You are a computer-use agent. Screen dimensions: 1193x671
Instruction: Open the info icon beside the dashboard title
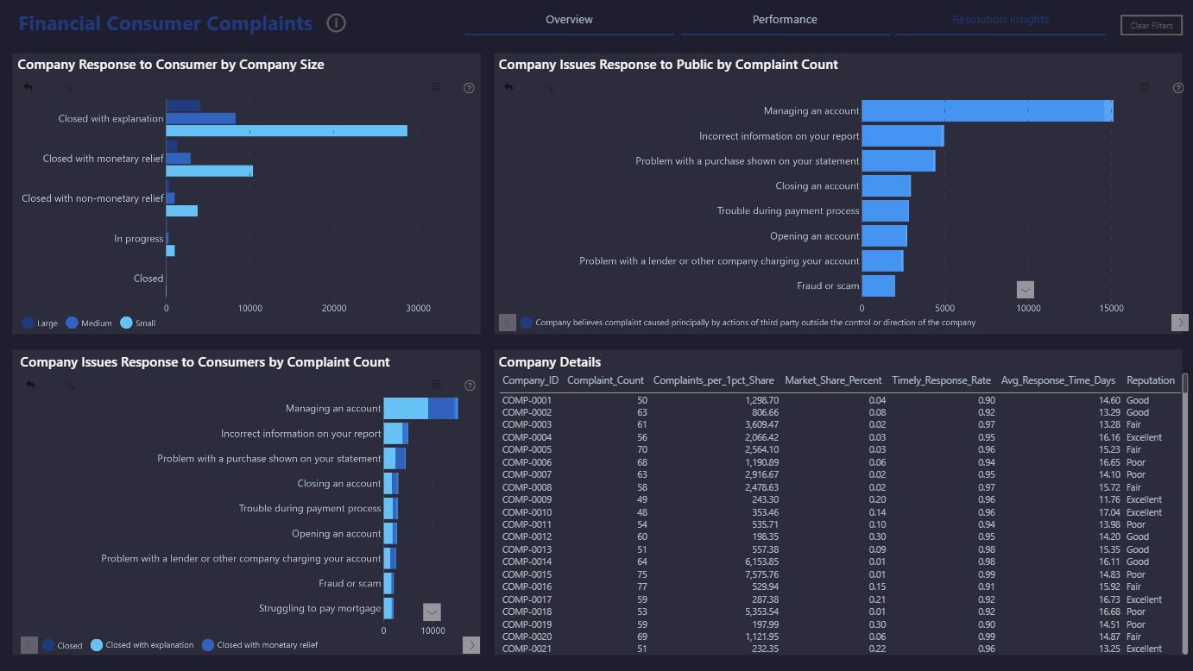[x=337, y=23]
